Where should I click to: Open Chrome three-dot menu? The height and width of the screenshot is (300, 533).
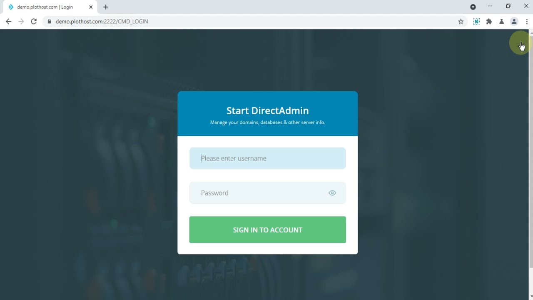coord(526,21)
